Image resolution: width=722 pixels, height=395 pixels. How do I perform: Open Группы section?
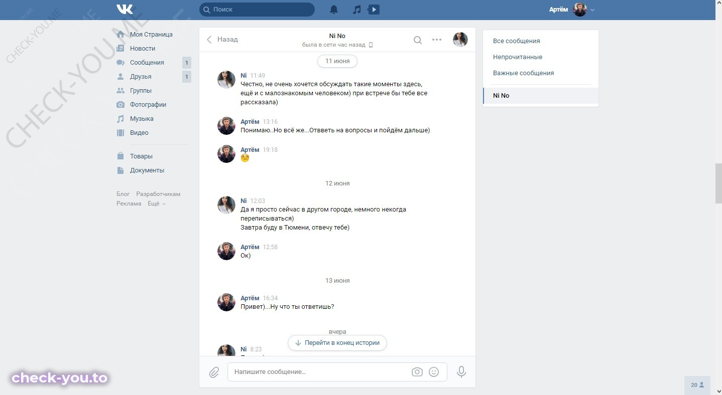[141, 91]
